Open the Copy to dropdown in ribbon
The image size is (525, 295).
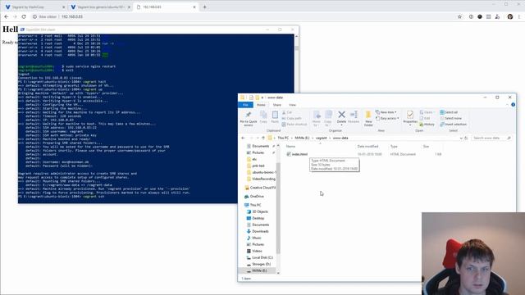pos(328,118)
